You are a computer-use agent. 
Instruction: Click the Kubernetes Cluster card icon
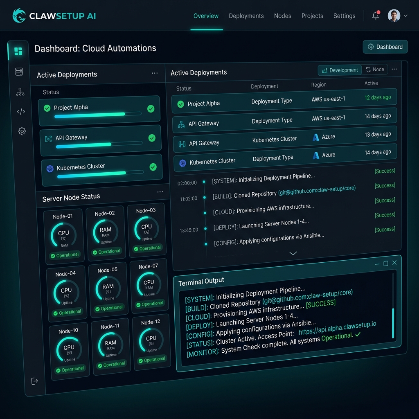tap(50, 169)
